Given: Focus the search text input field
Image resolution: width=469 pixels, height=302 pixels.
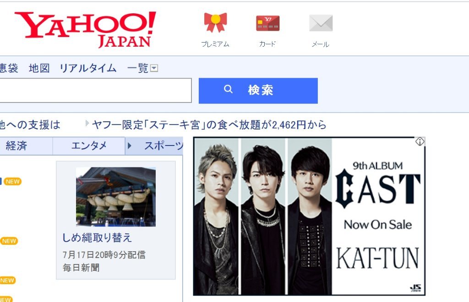Looking at the screenshot, I should (x=95, y=91).
